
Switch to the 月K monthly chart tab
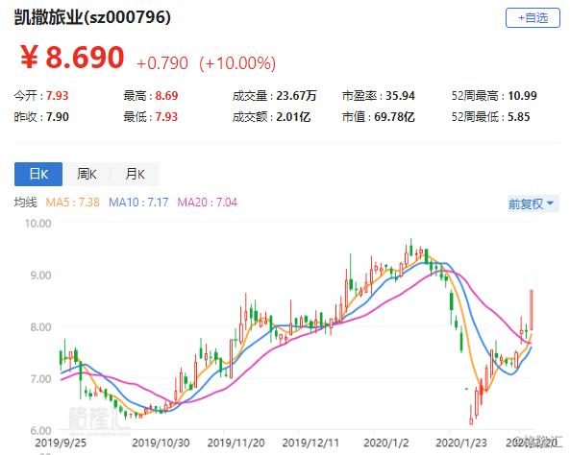tap(135, 174)
